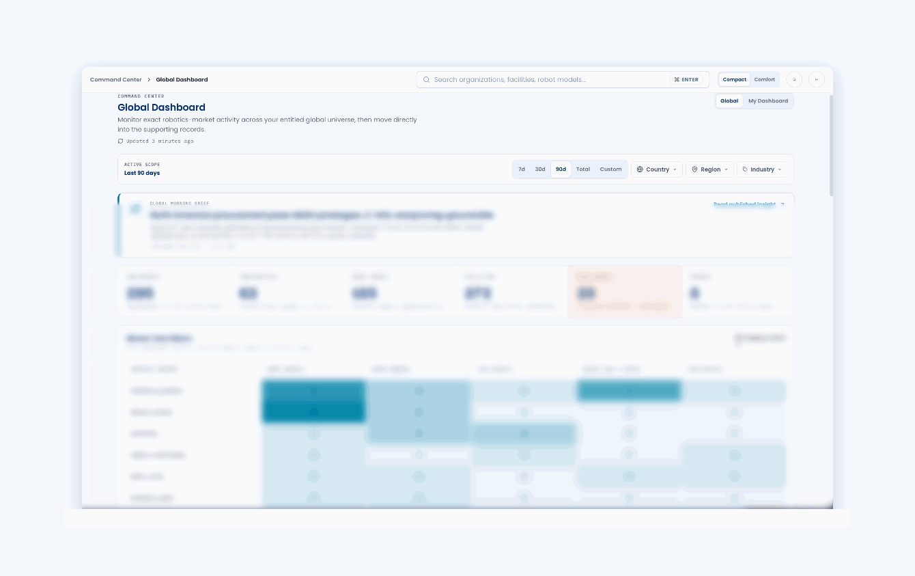915x576 pixels.
Task: Switch to the My Dashboard tab
Action: pos(768,101)
